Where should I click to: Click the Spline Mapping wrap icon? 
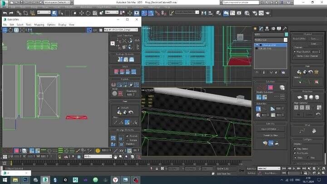pos(302,131)
